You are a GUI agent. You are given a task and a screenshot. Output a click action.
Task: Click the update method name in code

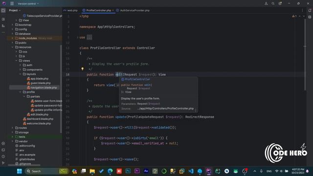pyautogui.click(x=121, y=117)
